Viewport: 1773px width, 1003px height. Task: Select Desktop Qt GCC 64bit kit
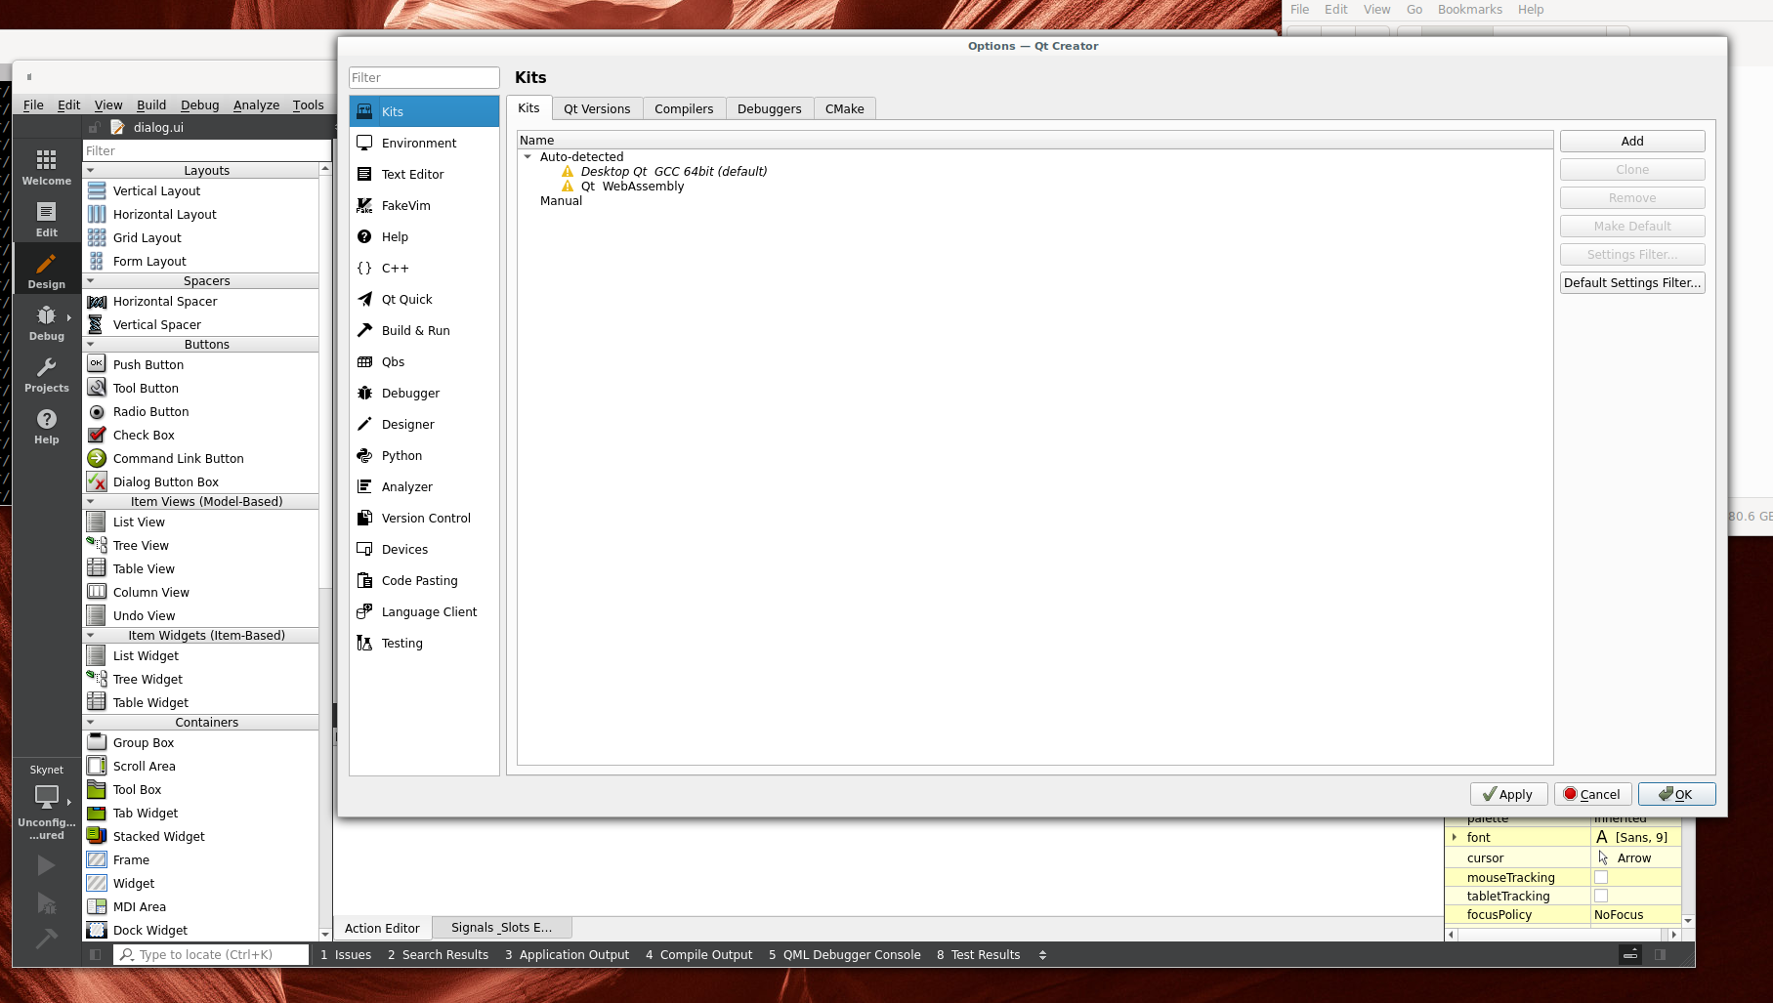pos(674,171)
